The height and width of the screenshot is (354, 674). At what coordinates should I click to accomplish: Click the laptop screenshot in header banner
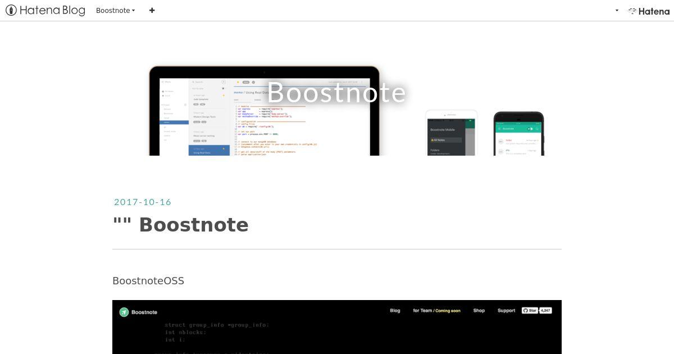point(264,111)
